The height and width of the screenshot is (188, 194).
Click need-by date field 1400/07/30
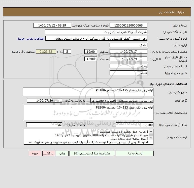click(x=45, y=100)
